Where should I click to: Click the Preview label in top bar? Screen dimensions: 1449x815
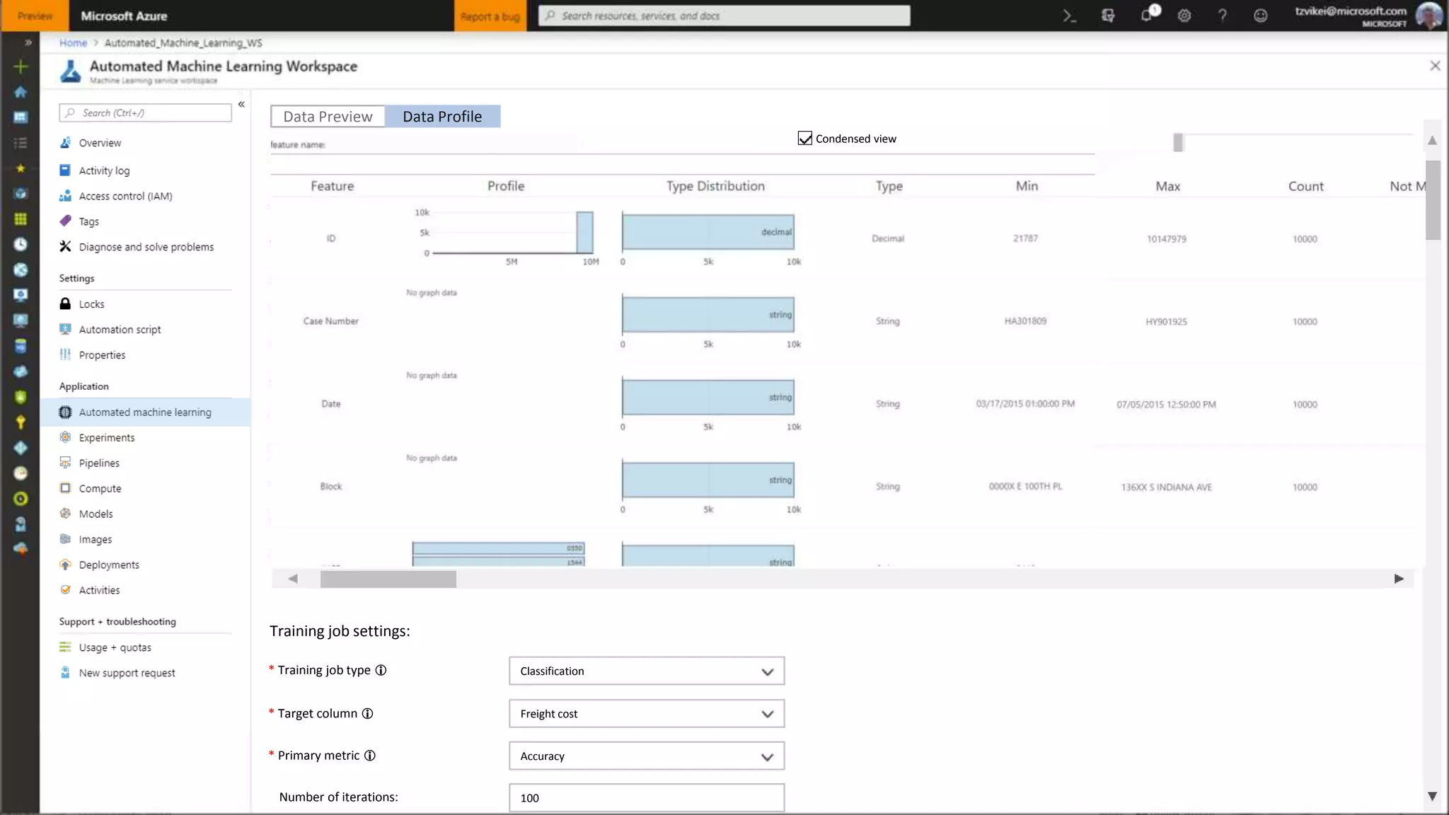(35, 16)
